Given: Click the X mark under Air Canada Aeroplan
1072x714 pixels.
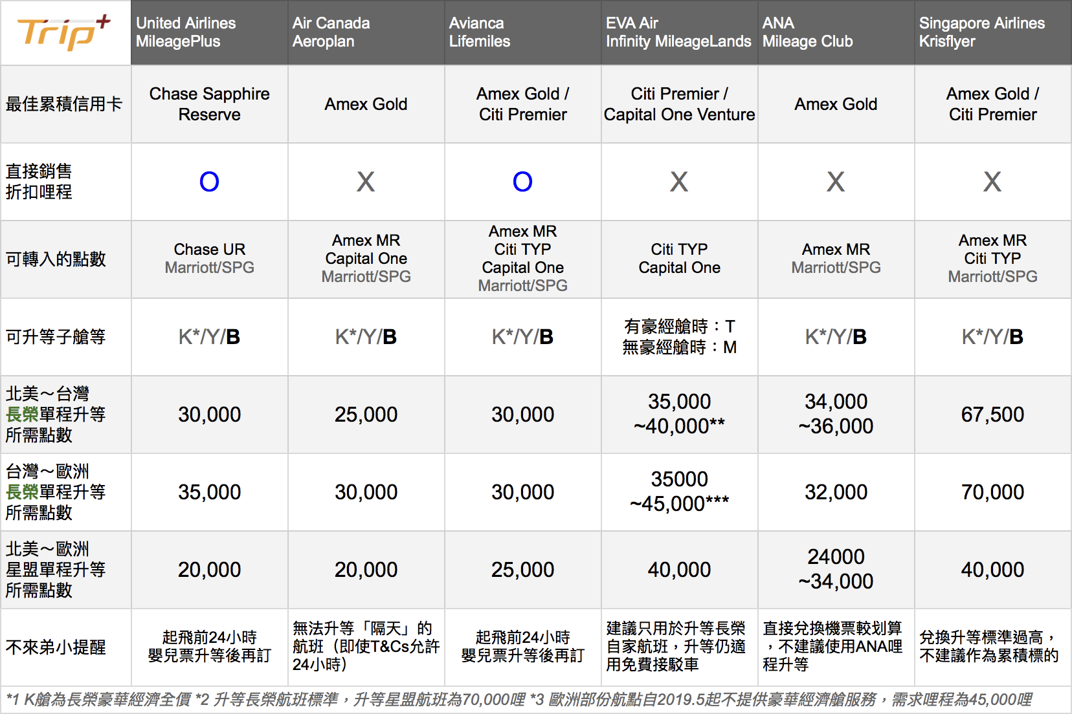Looking at the screenshot, I should point(366,182).
